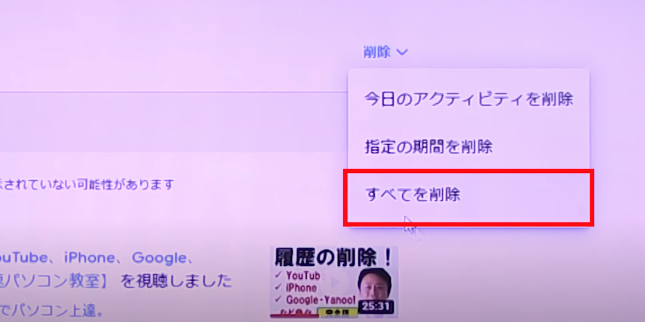Choose 今日のアクティビティを削除 from the menu
The height and width of the screenshot is (322, 645).
pyautogui.click(x=468, y=99)
